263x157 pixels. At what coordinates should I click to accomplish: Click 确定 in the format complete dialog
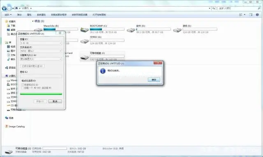tap(154, 80)
